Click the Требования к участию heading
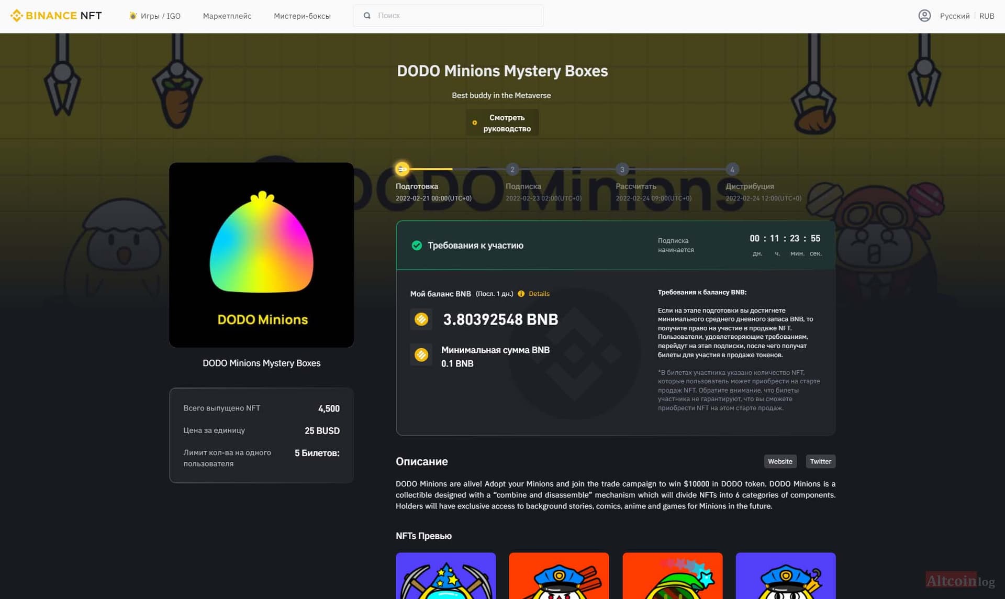Image resolution: width=1005 pixels, height=599 pixels. click(x=475, y=245)
